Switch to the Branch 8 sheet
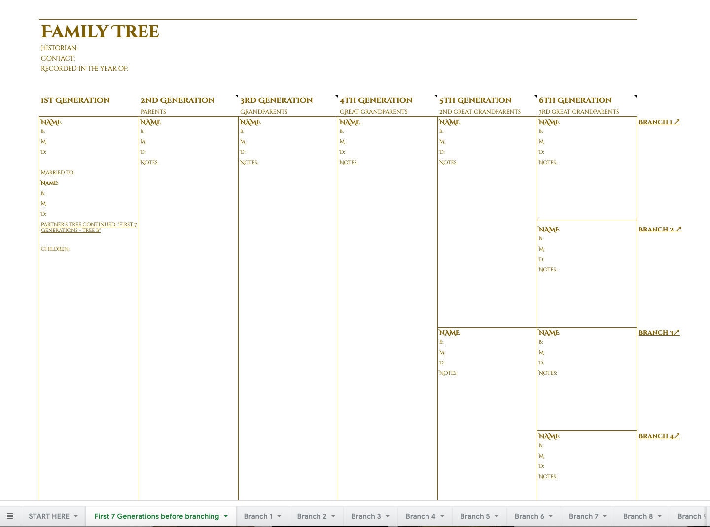 [x=638, y=516]
